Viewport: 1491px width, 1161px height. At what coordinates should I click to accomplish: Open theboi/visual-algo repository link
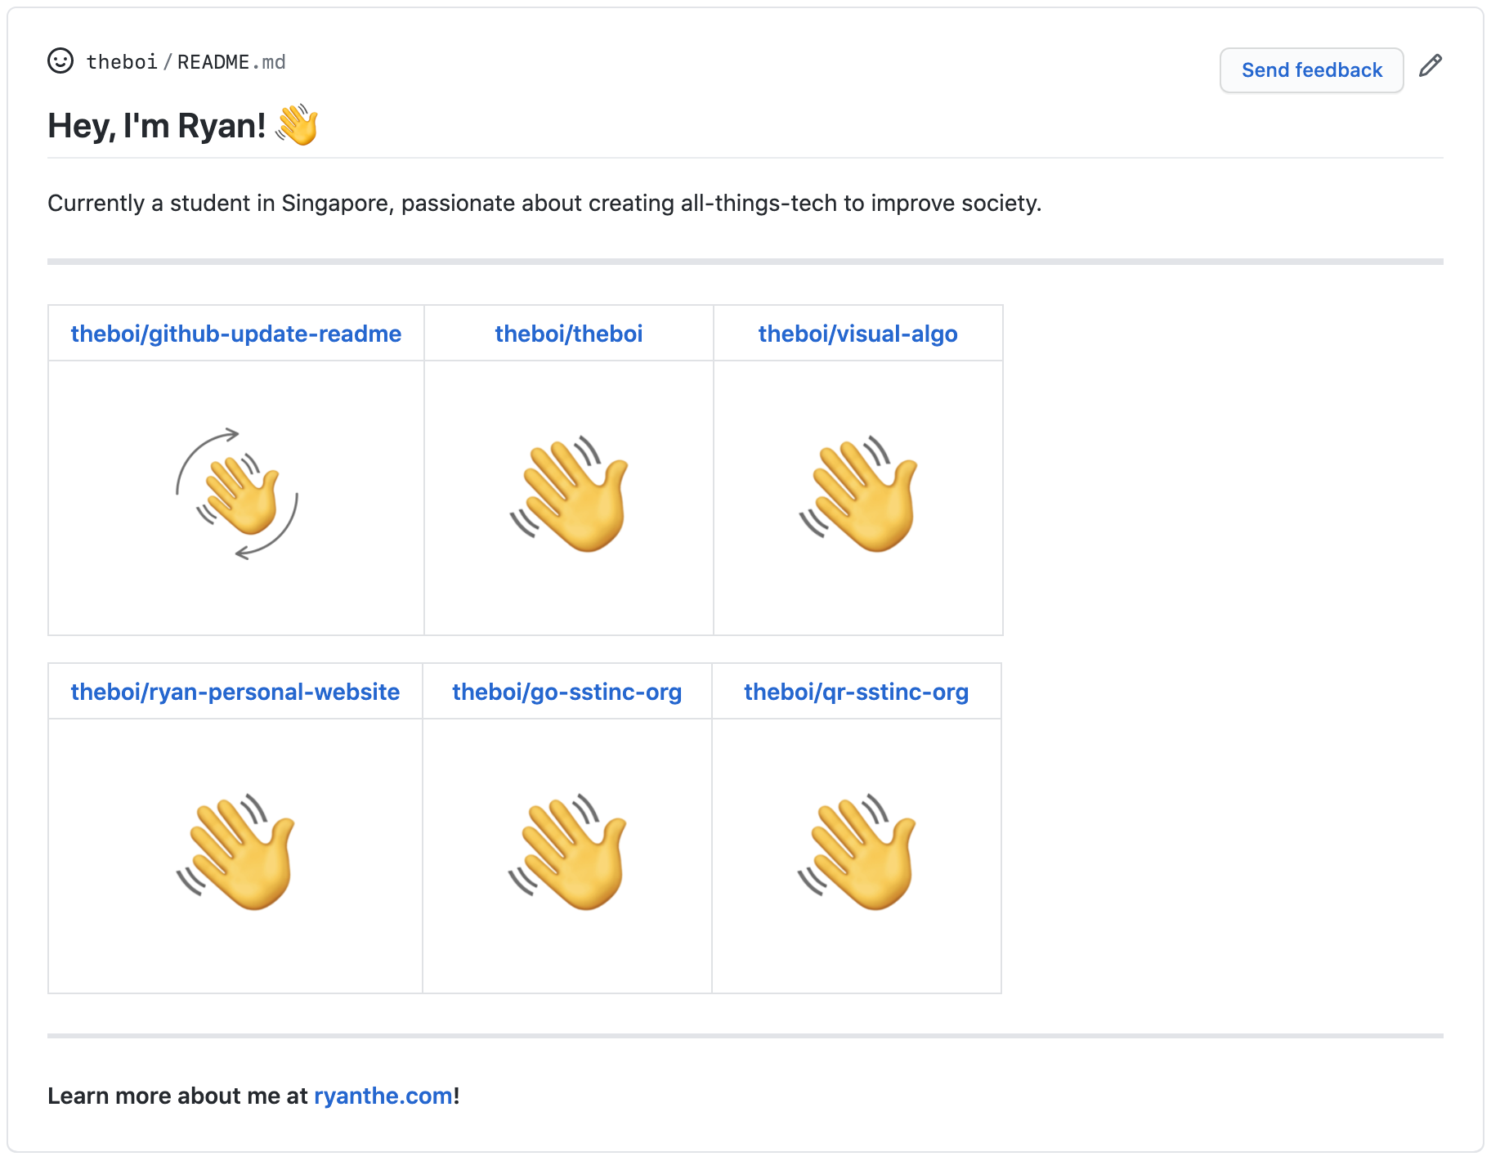857,334
